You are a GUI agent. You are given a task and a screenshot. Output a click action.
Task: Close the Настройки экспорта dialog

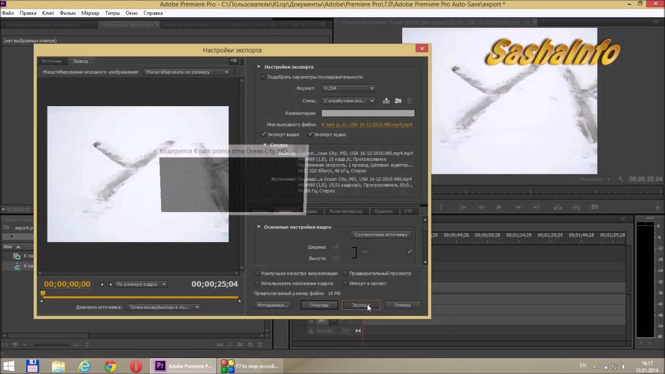coord(422,48)
